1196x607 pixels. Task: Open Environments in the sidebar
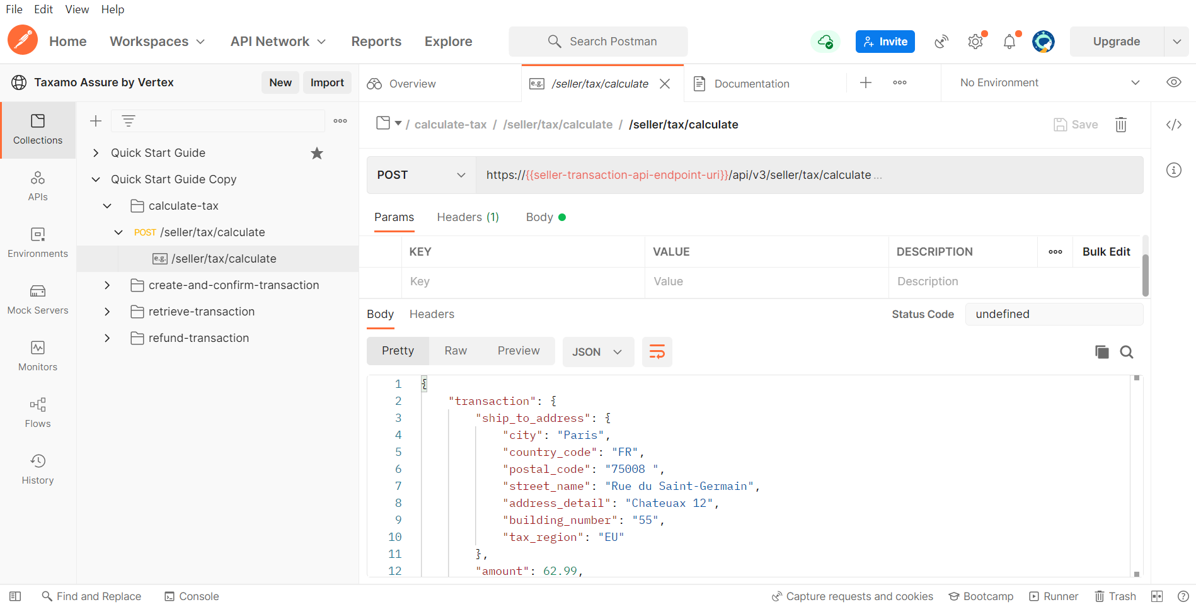pos(38,243)
